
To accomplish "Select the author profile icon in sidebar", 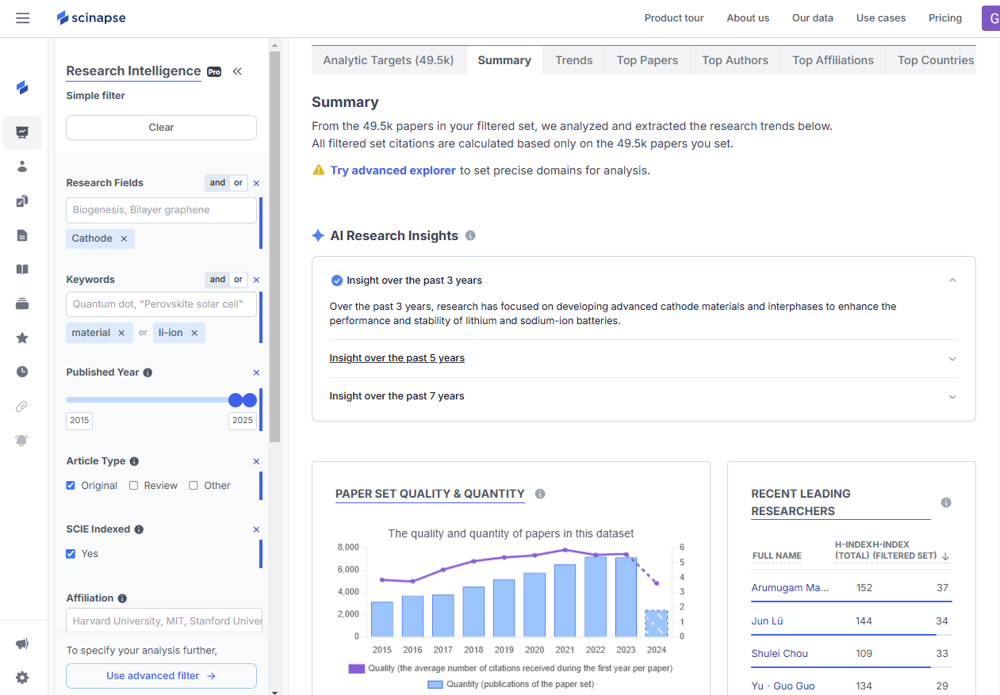I will pyautogui.click(x=22, y=167).
